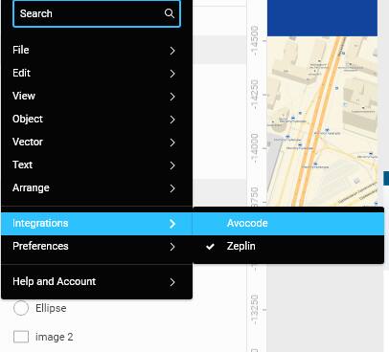389x352 pixels.
Task: Choose Avocode integration
Action: [x=288, y=224]
